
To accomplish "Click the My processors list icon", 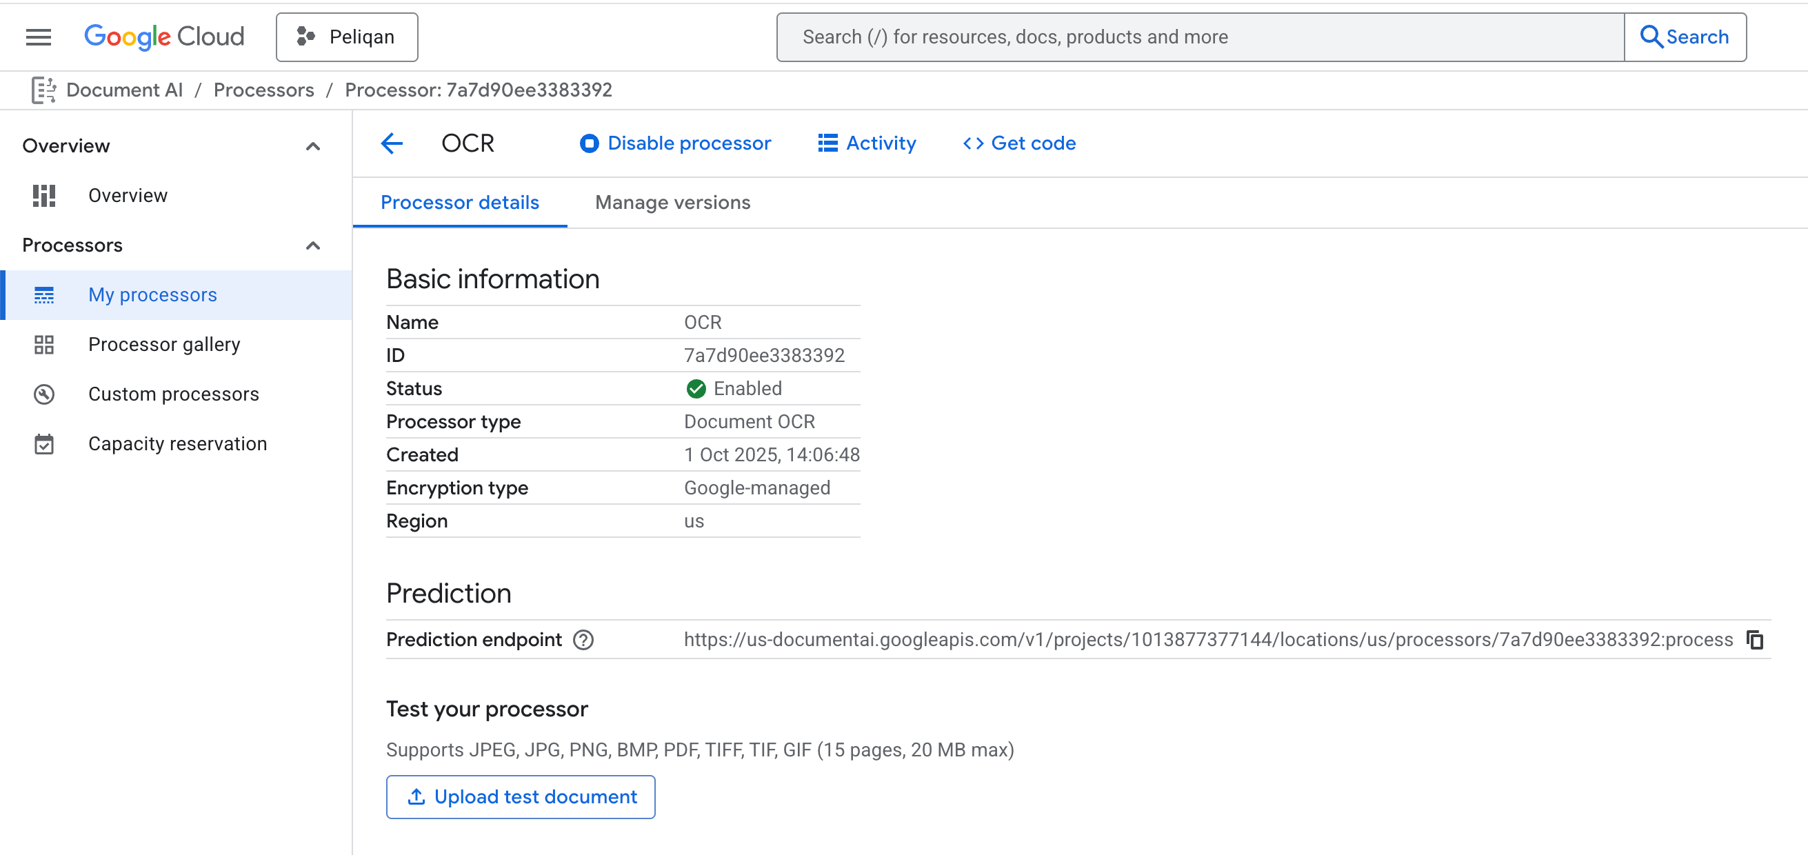I will (43, 295).
